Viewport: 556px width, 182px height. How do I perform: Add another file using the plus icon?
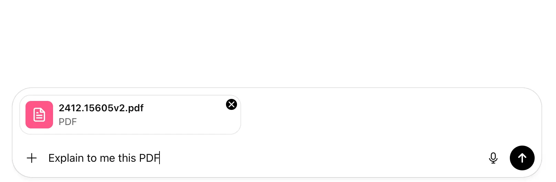pyautogui.click(x=32, y=158)
